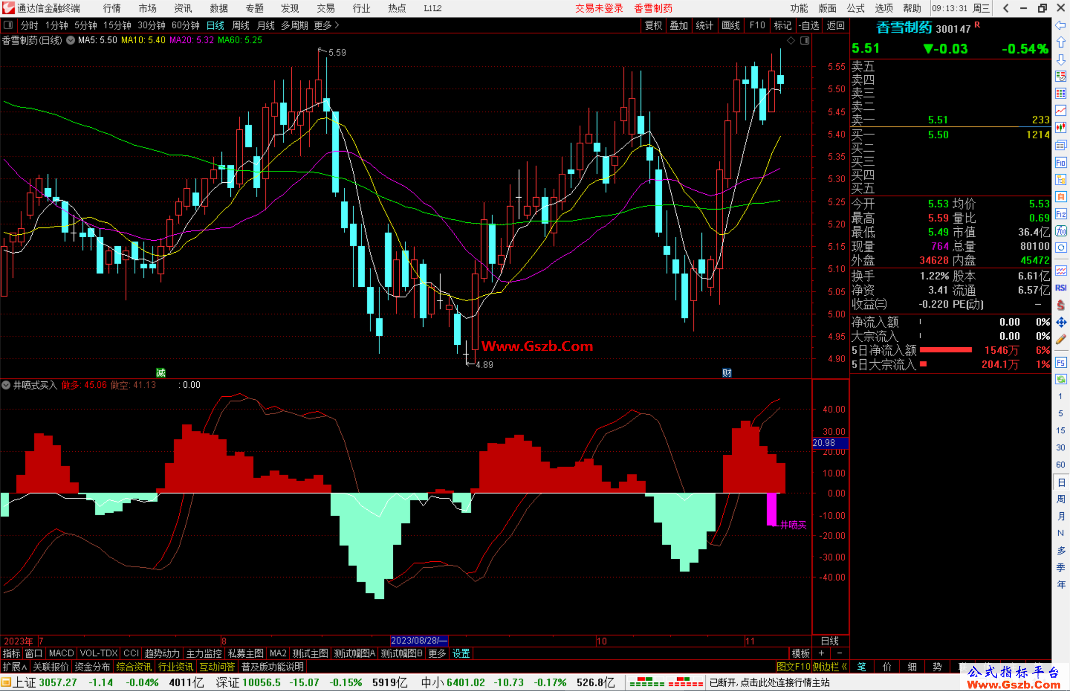Select the 多周期 multi-period view

(294, 25)
